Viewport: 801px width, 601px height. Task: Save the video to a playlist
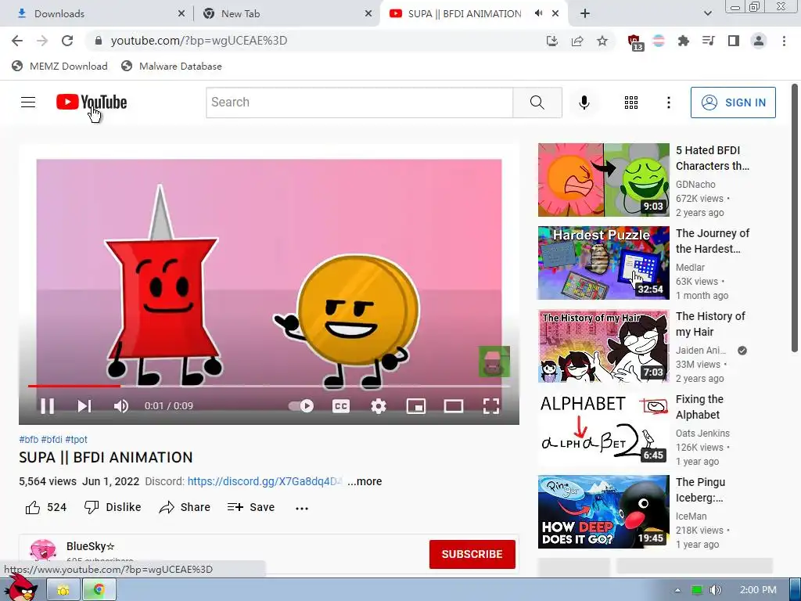pyautogui.click(x=251, y=507)
